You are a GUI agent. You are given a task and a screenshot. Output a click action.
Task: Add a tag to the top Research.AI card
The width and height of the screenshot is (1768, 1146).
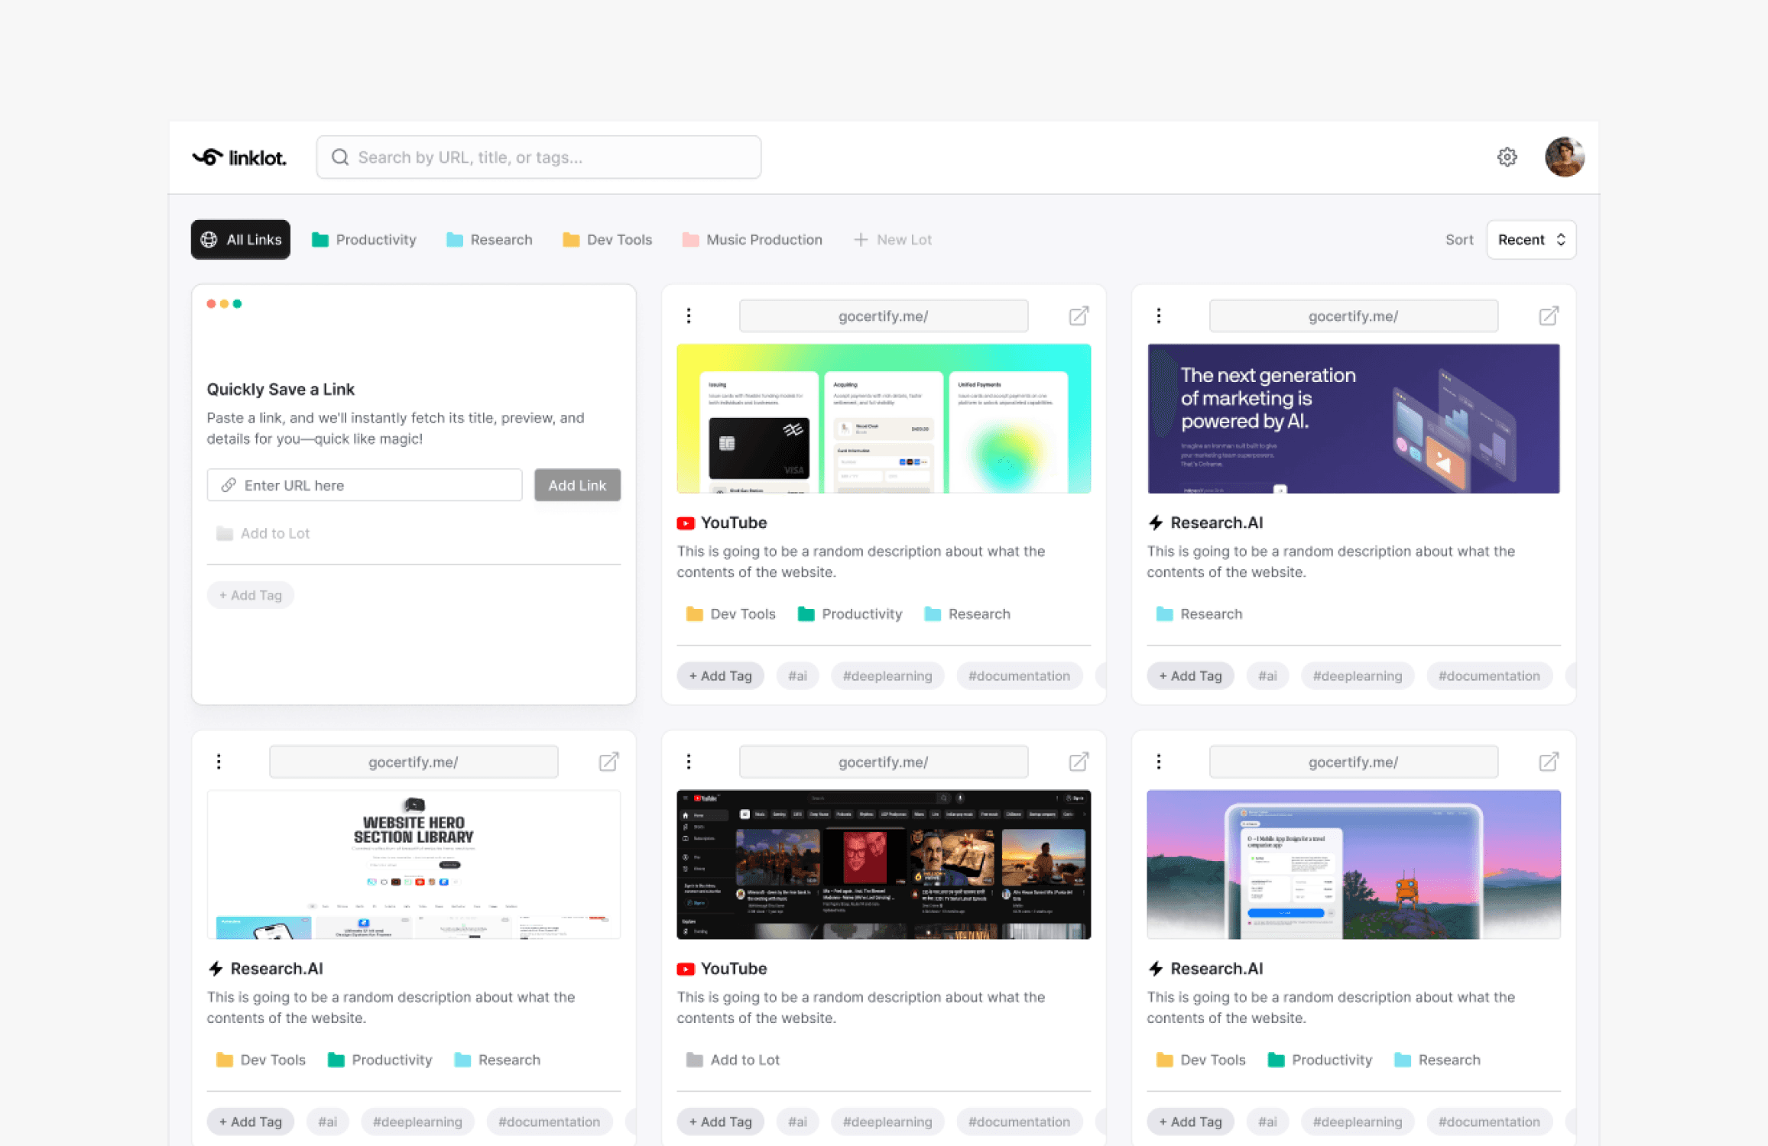[x=1189, y=675]
